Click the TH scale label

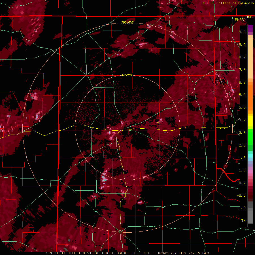pyautogui.click(x=243, y=221)
